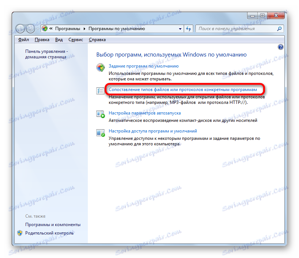Select the Программы breadcrumb
This screenshot has width=299, height=258.
[x=68, y=29]
